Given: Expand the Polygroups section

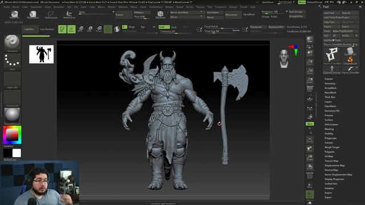Looking at the screenshot, I should 330,138.
